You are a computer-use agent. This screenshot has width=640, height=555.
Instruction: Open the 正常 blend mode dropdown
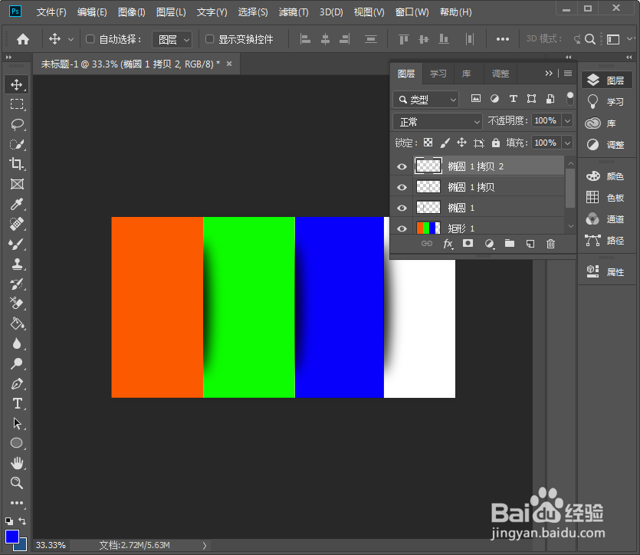click(x=438, y=122)
